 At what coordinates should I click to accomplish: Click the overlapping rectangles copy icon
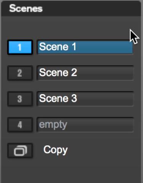[x=20, y=151]
